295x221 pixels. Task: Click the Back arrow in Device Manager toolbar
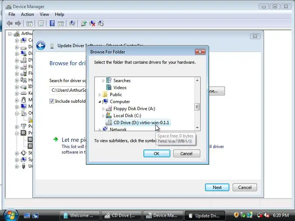coord(10,24)
